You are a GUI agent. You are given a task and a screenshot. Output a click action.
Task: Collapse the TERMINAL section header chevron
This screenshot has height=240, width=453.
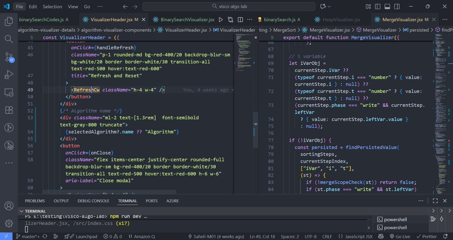point(21,211)
